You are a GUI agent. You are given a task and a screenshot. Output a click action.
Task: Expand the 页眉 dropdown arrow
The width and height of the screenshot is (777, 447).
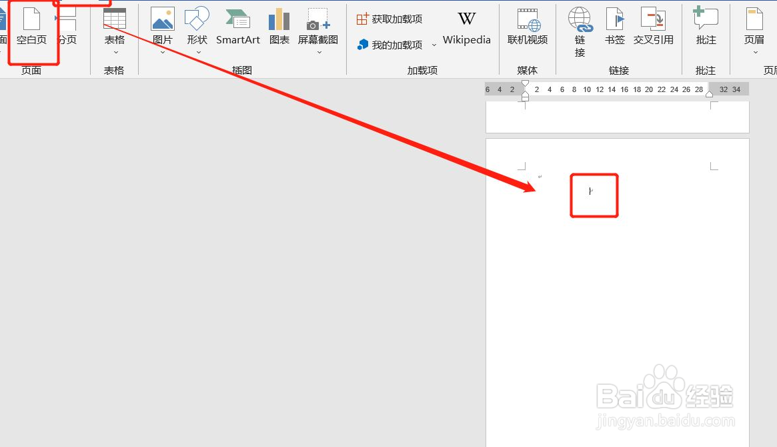pyautogui.click(x=755, y=52)
